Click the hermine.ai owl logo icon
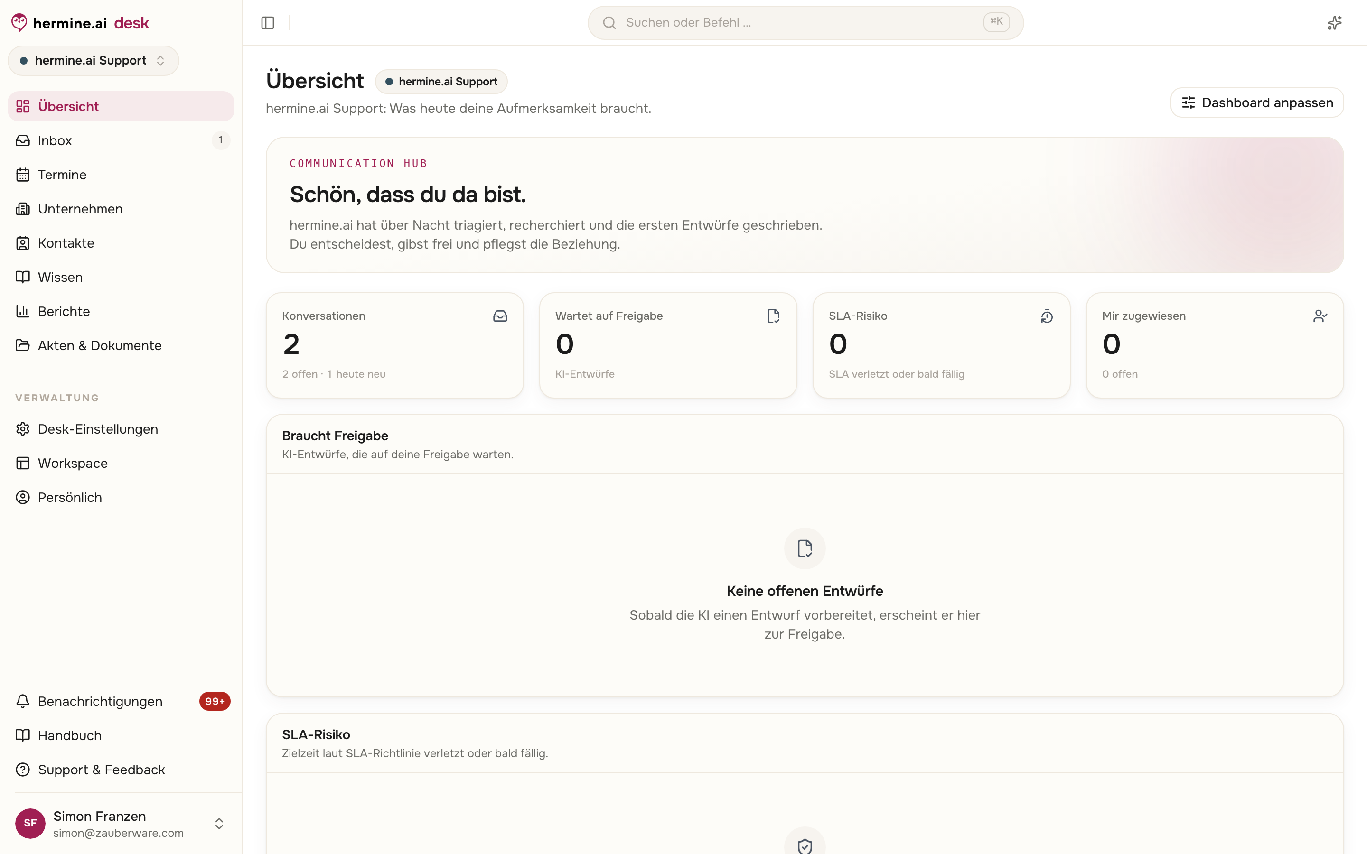Screen dimensions: 1367x854 coord(19,23)
